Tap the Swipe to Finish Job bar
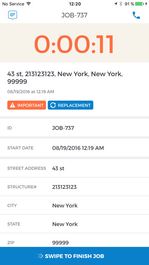149x265 pixels. (x=74, y=256)
